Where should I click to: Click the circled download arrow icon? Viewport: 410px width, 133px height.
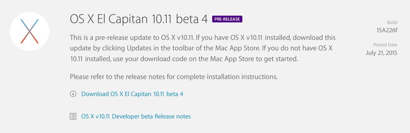[x=73, y=94]
